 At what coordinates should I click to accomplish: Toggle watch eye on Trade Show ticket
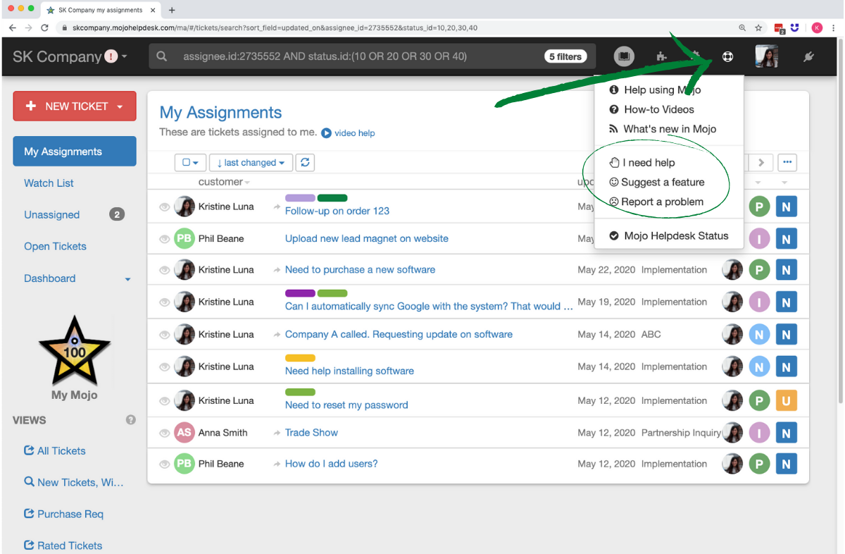click(164, 433)
